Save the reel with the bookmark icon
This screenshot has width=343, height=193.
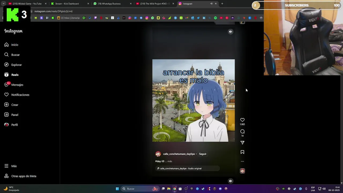[242, 152]
